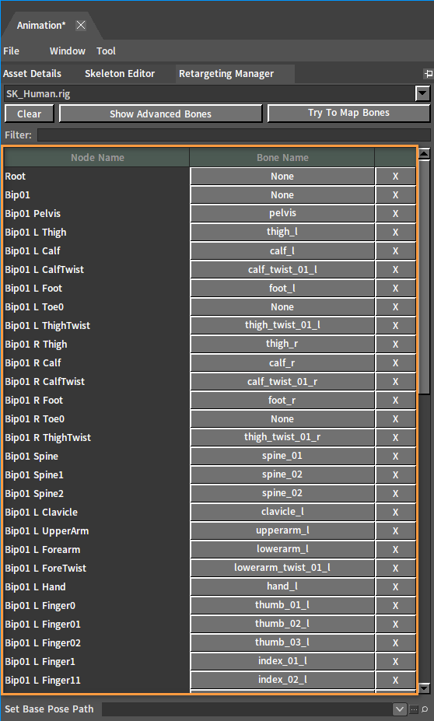Close the Animation* tab
Viewport: 434px width, 721px height.
pyautogui.click(x=81, y=26)
